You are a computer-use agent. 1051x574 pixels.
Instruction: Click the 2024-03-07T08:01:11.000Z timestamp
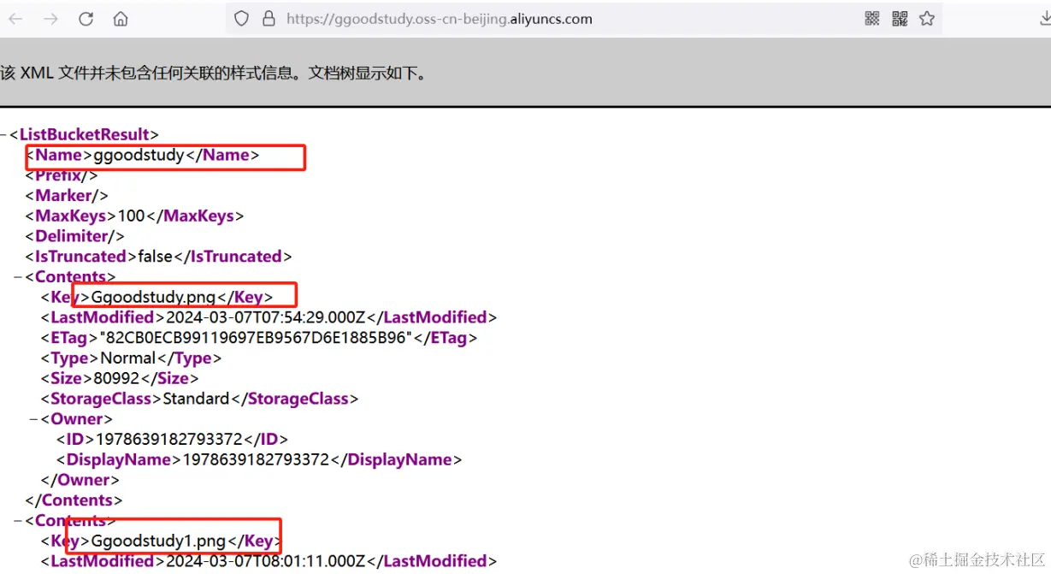point(266,561)
